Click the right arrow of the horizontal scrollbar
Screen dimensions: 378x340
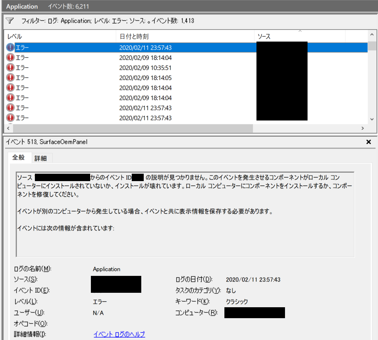[x=362, y=128]
